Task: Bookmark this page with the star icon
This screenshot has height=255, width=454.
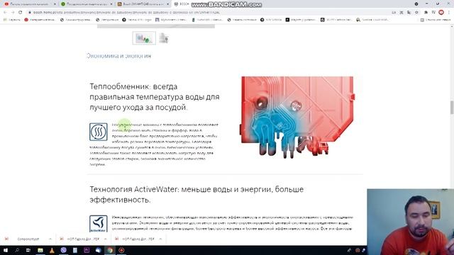Action: 416,13
